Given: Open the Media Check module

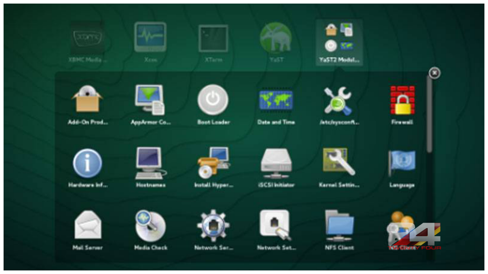Looking at the screenshot, I should click(x=150, y=225).
